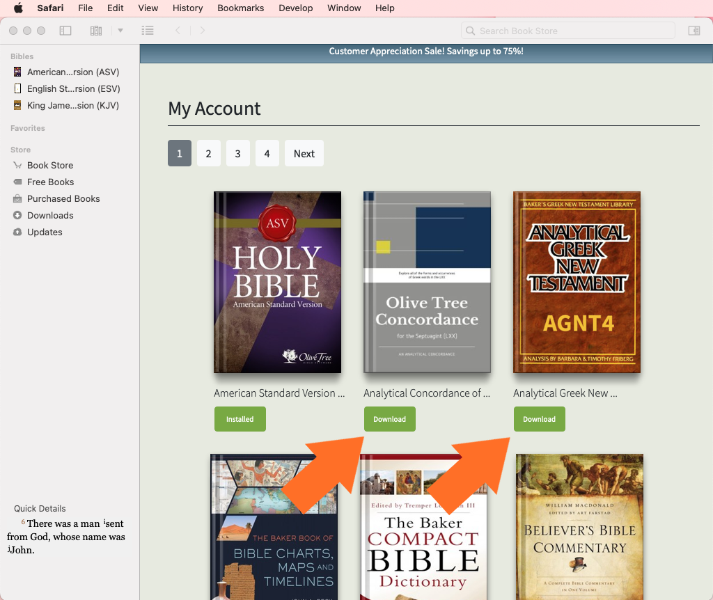
Task: Click the Favorites section header
Action: [x=28, y=128]
